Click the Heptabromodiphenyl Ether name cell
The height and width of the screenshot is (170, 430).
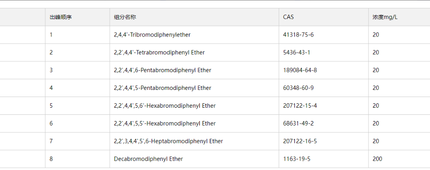click(194, 141)
